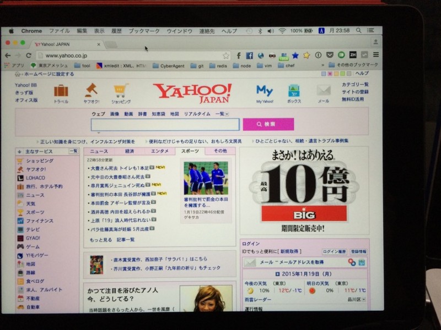Click the ZH extension icon

(353, 54)
